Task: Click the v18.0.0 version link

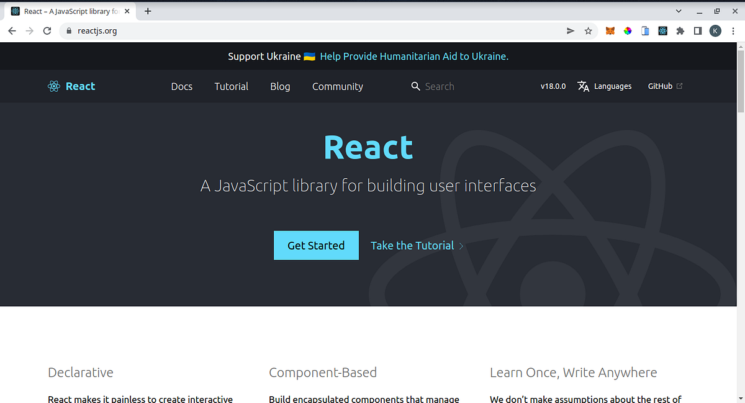Action: (x=553, y=86)
